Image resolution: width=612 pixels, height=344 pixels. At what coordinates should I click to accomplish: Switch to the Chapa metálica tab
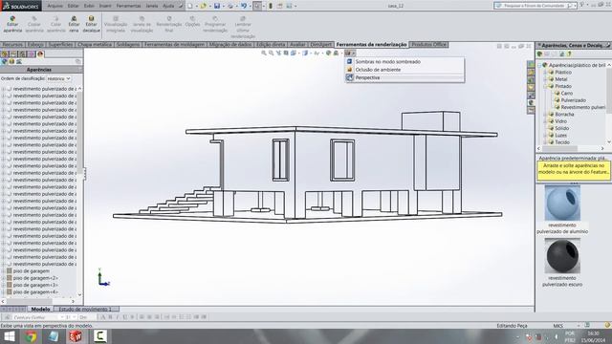tap(95, 45)
